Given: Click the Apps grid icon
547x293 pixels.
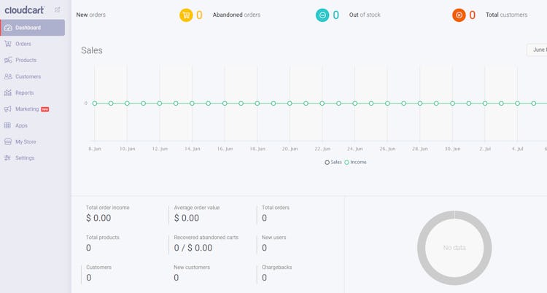Looking at the screenshot, I should 8,125.
